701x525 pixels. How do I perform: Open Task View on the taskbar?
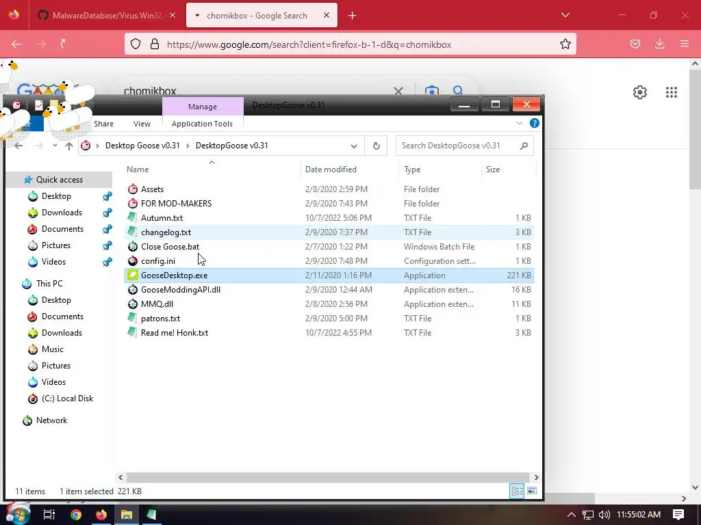pyautogui.click(x=49, y=515)
